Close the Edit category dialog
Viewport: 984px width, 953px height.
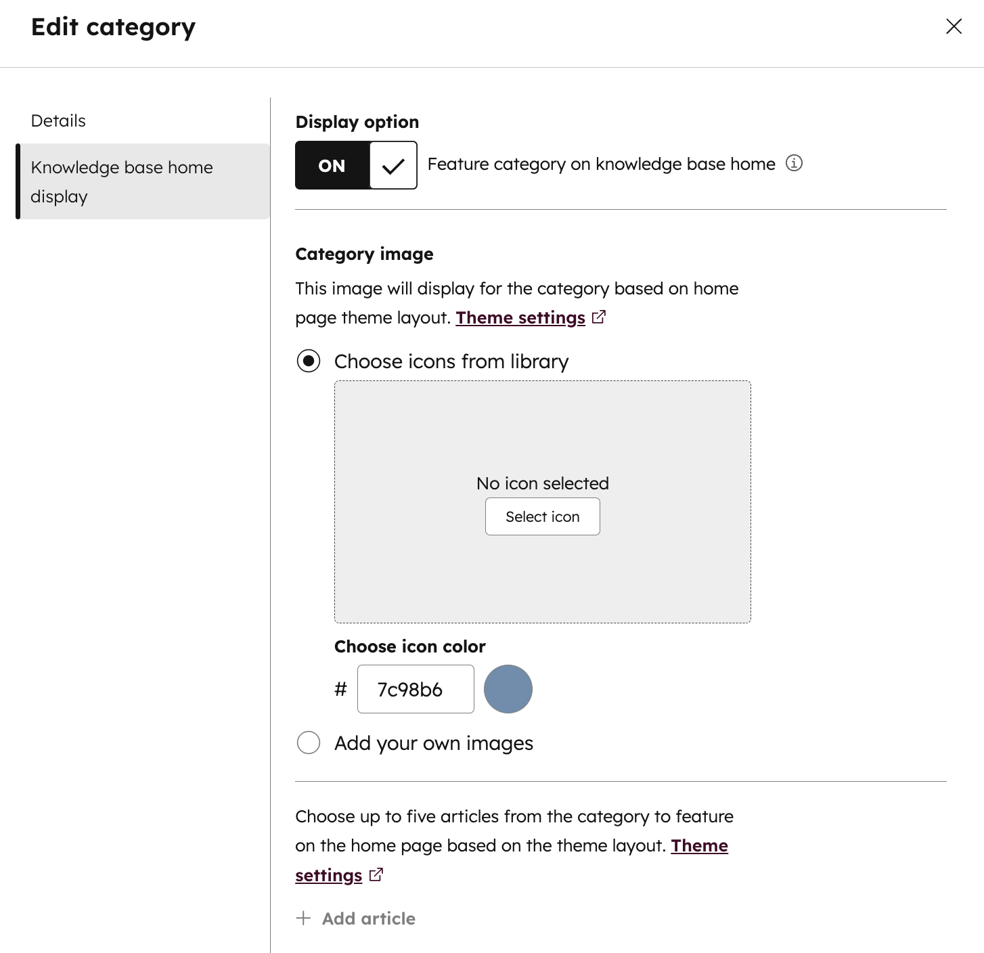(x=954, y=26)
